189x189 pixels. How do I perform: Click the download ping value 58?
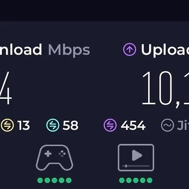tap(71, 125)
